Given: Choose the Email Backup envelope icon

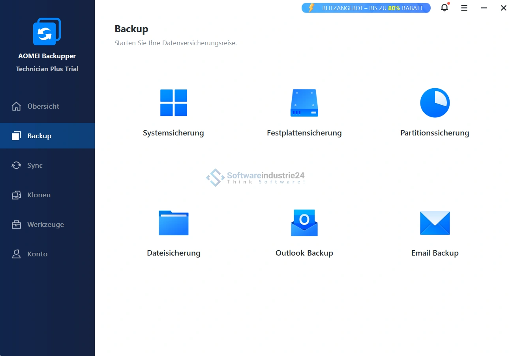Looking at the screenshot, I should click(x=435, y=223).
